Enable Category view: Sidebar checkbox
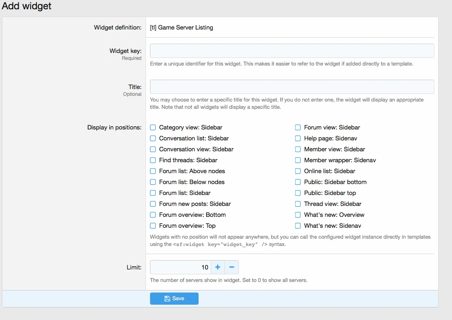 [153, 127]
